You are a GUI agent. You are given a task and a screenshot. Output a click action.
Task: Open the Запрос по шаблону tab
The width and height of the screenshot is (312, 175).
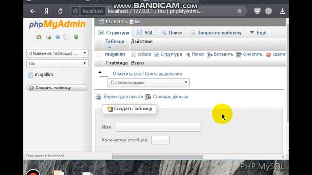pos(216,33)
